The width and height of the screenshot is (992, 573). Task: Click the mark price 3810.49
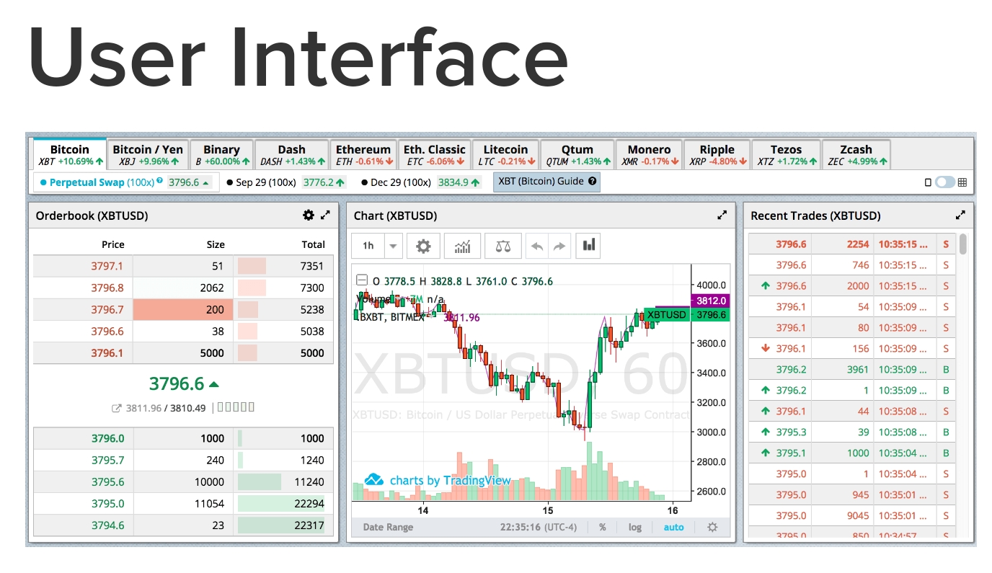click(x=188, y=408)
